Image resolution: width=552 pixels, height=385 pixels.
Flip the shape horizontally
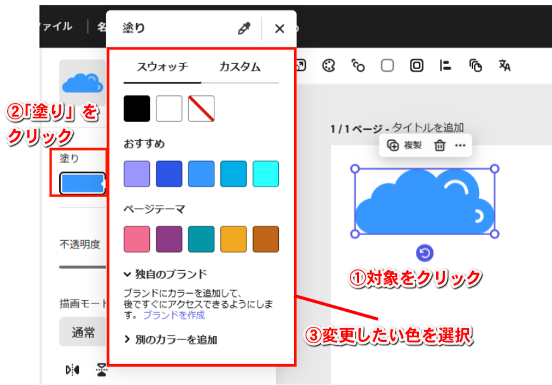(72, 370)
